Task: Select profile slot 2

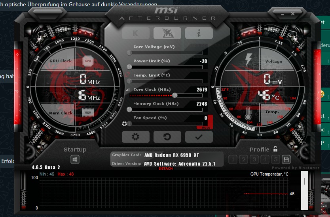Action: point(243,160)
